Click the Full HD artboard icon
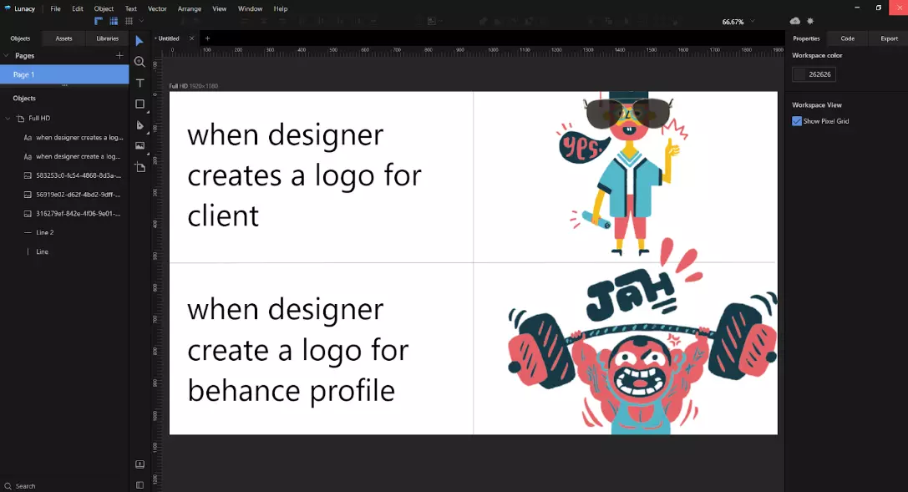The height and width of the screenshot is (492, 908). point(21,118)
